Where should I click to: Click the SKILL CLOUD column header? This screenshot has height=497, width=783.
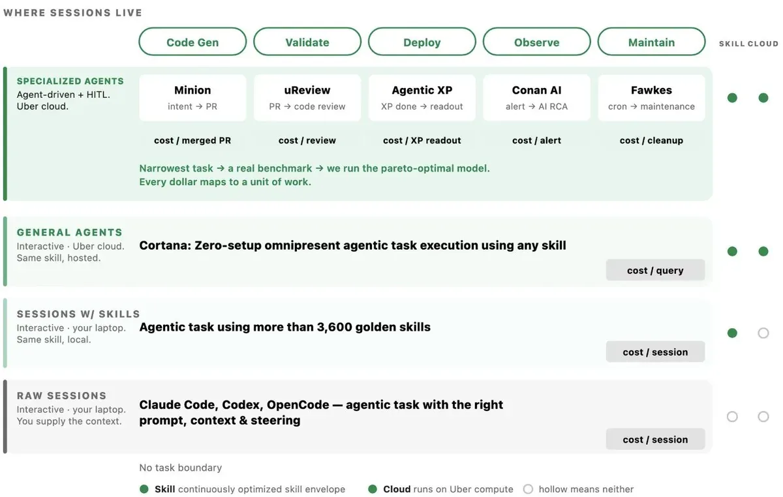[748, 44]
